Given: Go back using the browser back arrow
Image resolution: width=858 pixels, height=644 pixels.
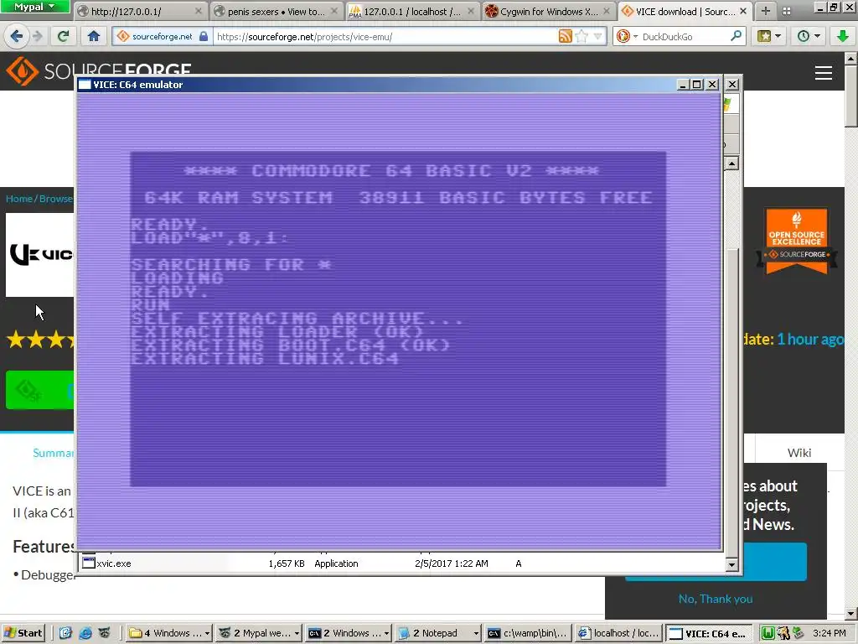Looking at the screenshot, I should click(x=17, y=37).
